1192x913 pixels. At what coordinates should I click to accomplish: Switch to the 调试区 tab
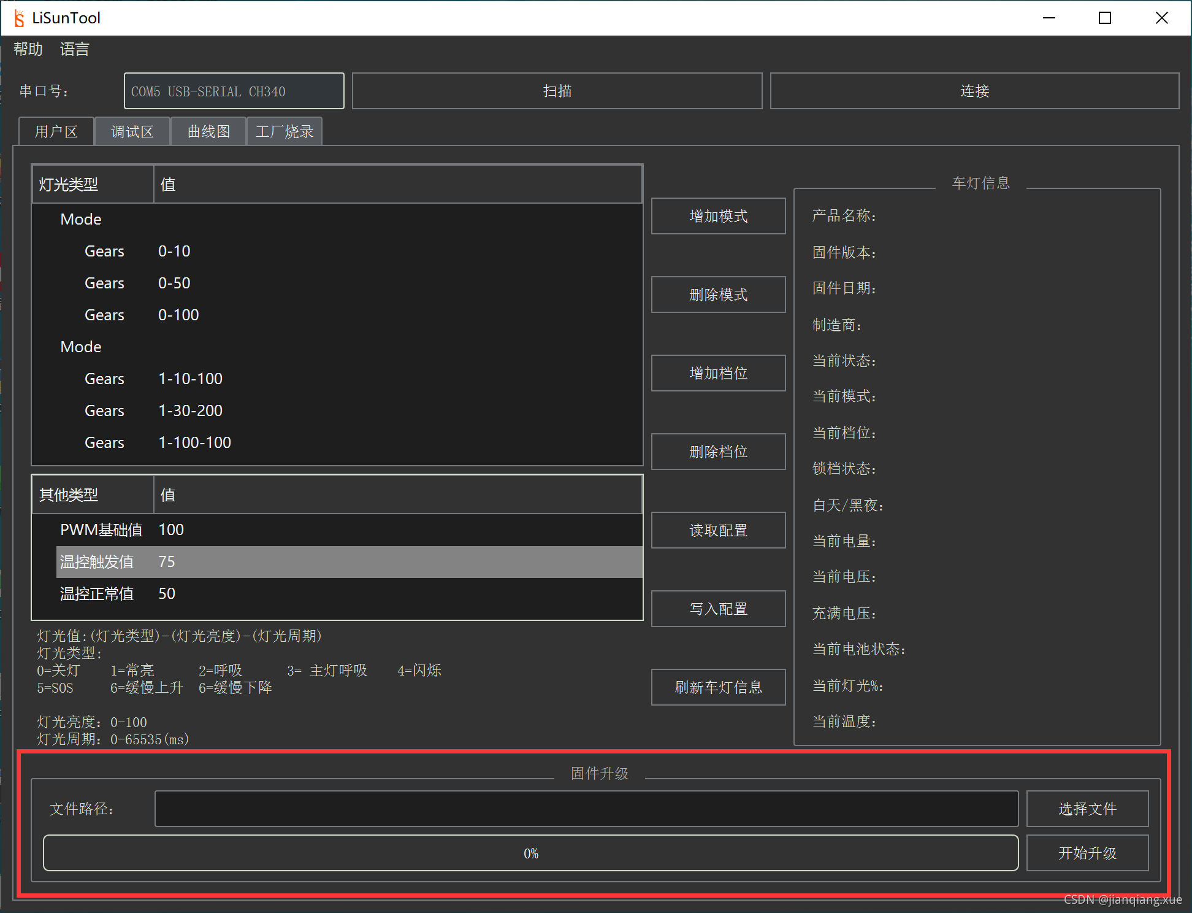click(132, 131)
